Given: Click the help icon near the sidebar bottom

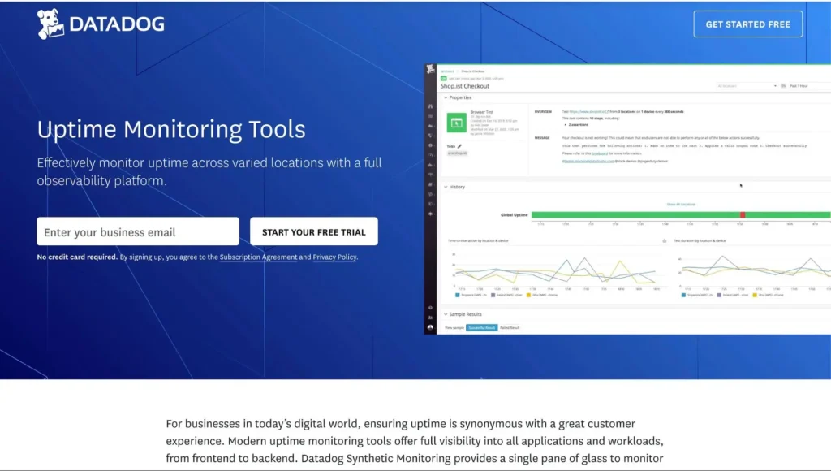Looking at the screenshot, I should (431, 308).
